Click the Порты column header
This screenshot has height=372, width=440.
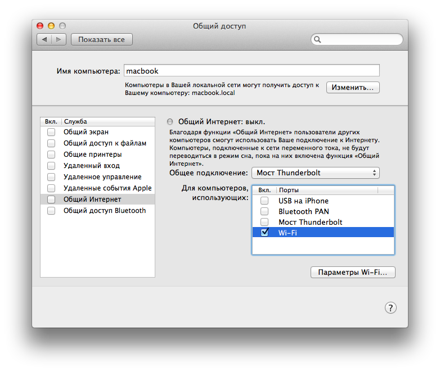[327, 190]
